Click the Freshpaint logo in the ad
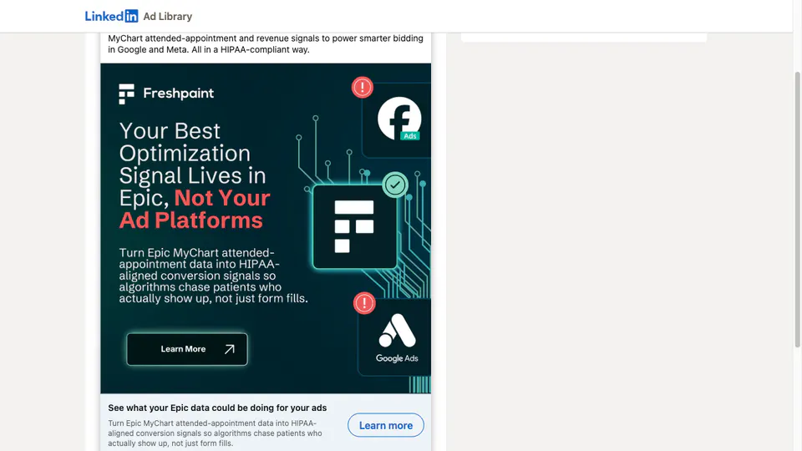This screenshot has width=802, height=451. click(166, 94)
